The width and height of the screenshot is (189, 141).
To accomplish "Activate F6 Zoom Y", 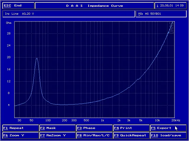I will pos(20,135).
